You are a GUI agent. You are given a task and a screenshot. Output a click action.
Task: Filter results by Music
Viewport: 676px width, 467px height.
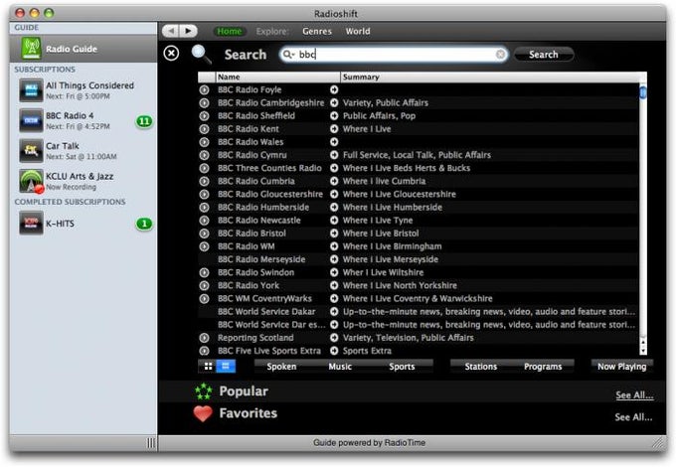(340, 367)
